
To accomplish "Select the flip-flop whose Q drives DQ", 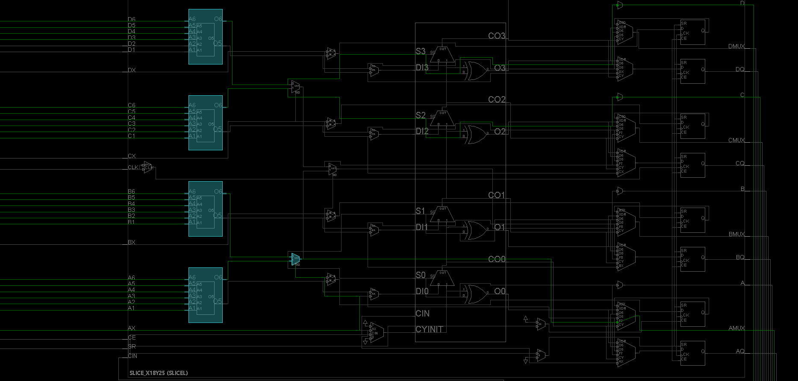I will (x=693, y=71).
